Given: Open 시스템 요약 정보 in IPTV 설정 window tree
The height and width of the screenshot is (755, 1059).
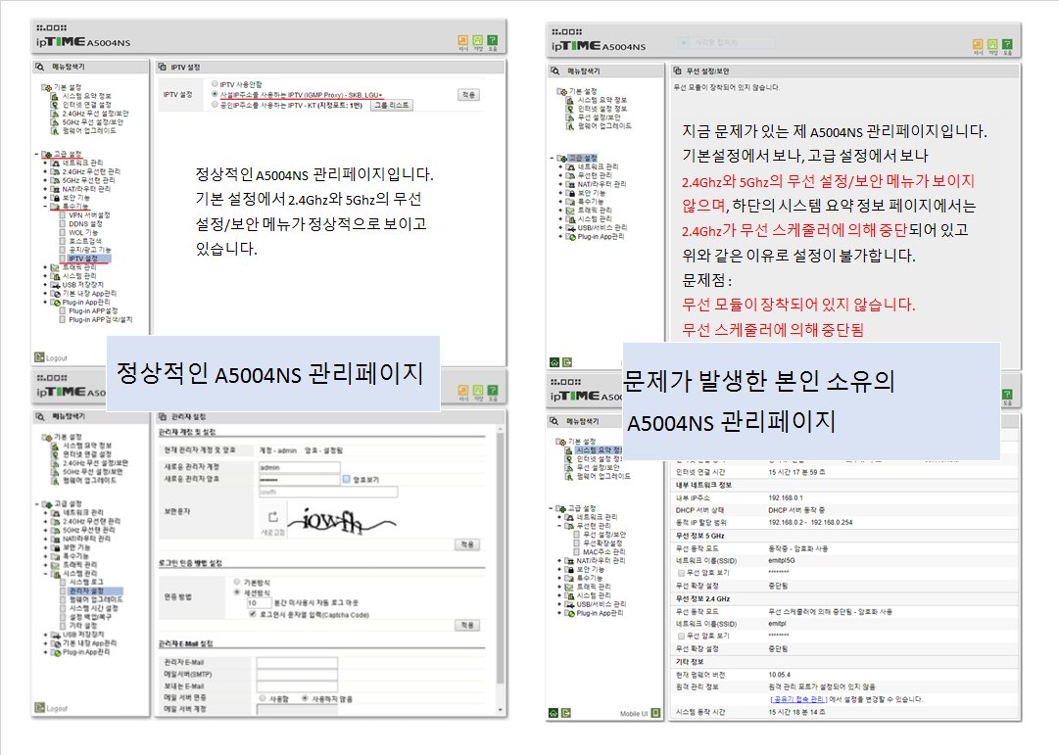Looking at the screenshot, I should [86, 96].
